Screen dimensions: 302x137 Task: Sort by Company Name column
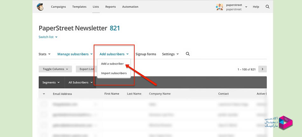click(160, 94)
